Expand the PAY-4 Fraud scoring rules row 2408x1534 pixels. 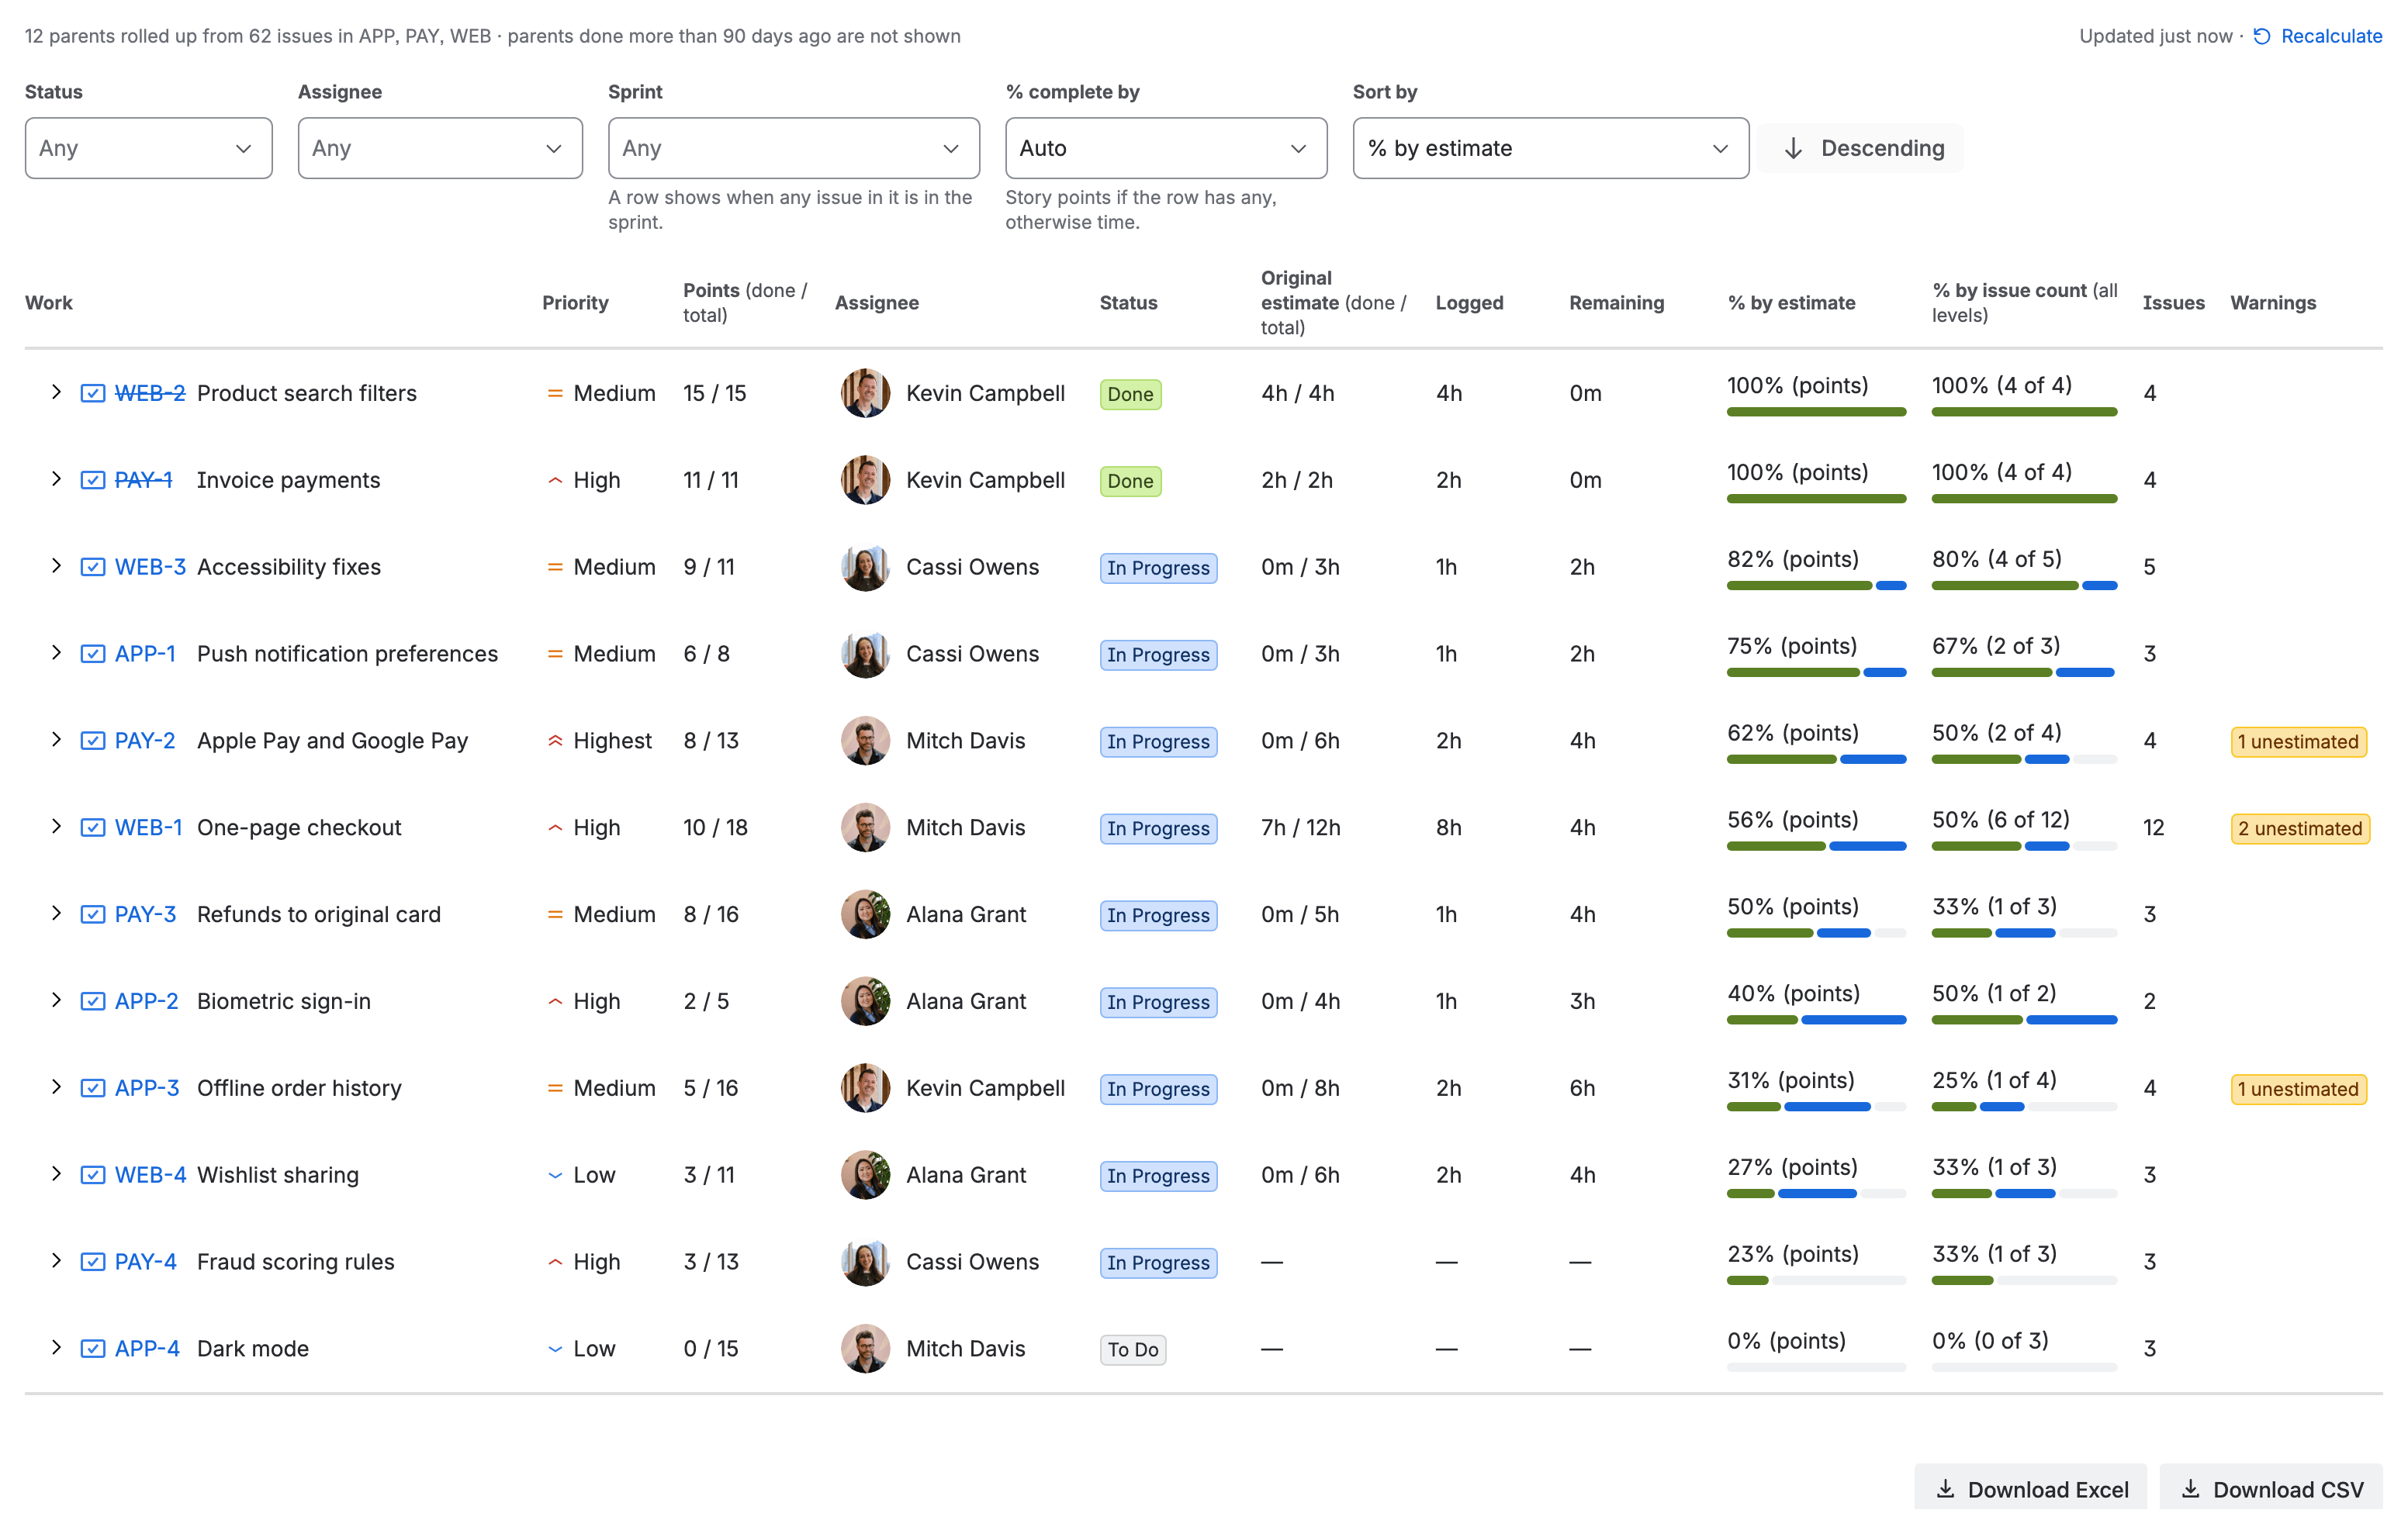point(56,1261)
